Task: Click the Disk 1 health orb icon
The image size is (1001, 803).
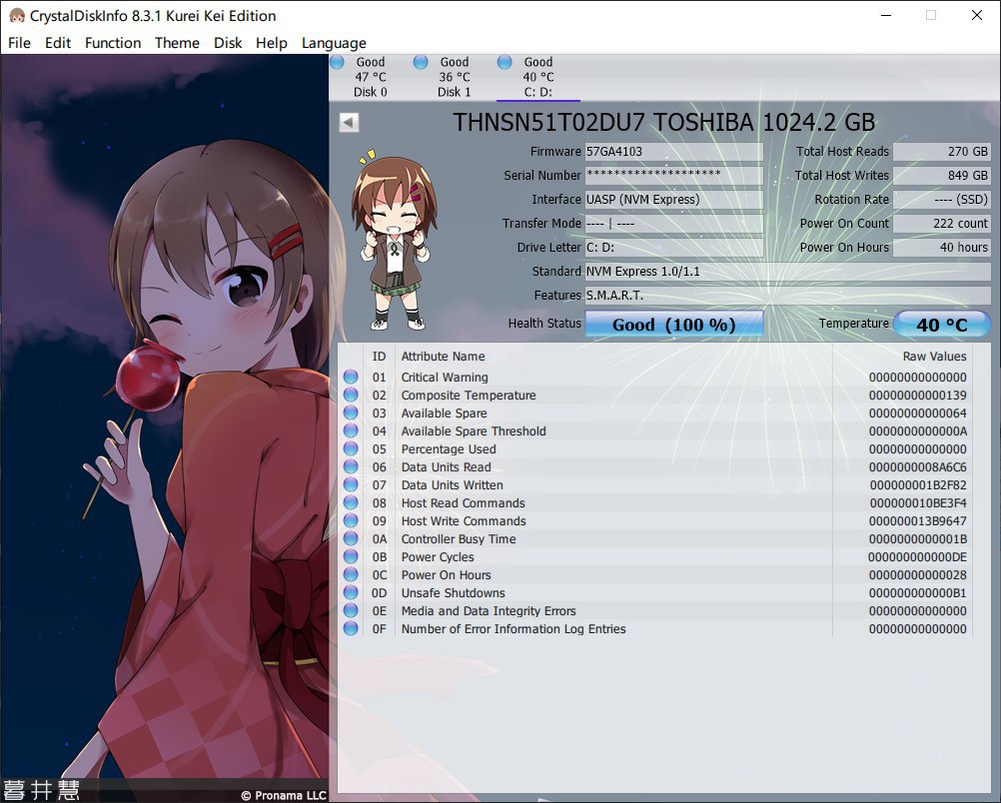Action: pyautogui.click(x=421, y=62)
